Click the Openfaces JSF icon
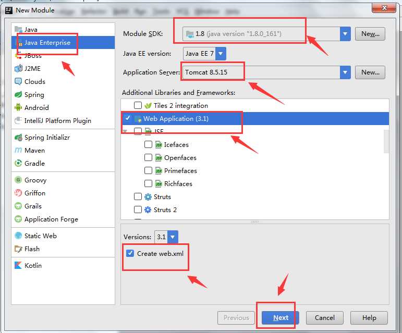 click(159, 157)
